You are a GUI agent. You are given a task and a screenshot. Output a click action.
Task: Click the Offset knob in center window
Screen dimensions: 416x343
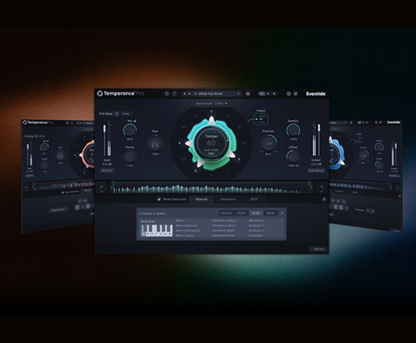tap(293, 157)
